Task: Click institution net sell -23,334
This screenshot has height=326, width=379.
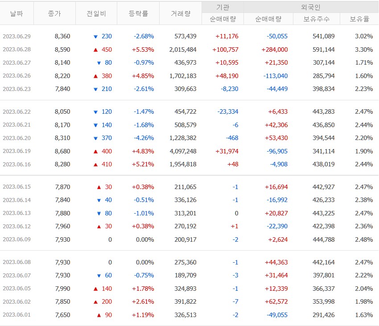Action: click(x=228, y=112)
